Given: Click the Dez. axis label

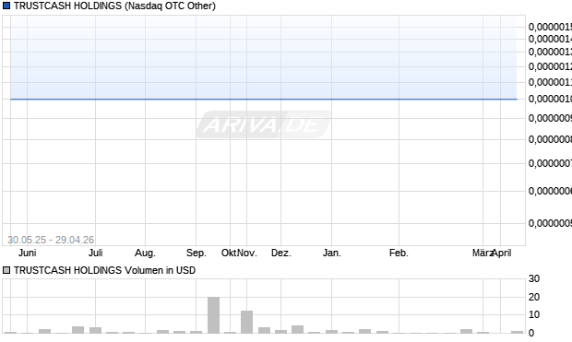Looking at the screenshot, I should click(281, 253).
